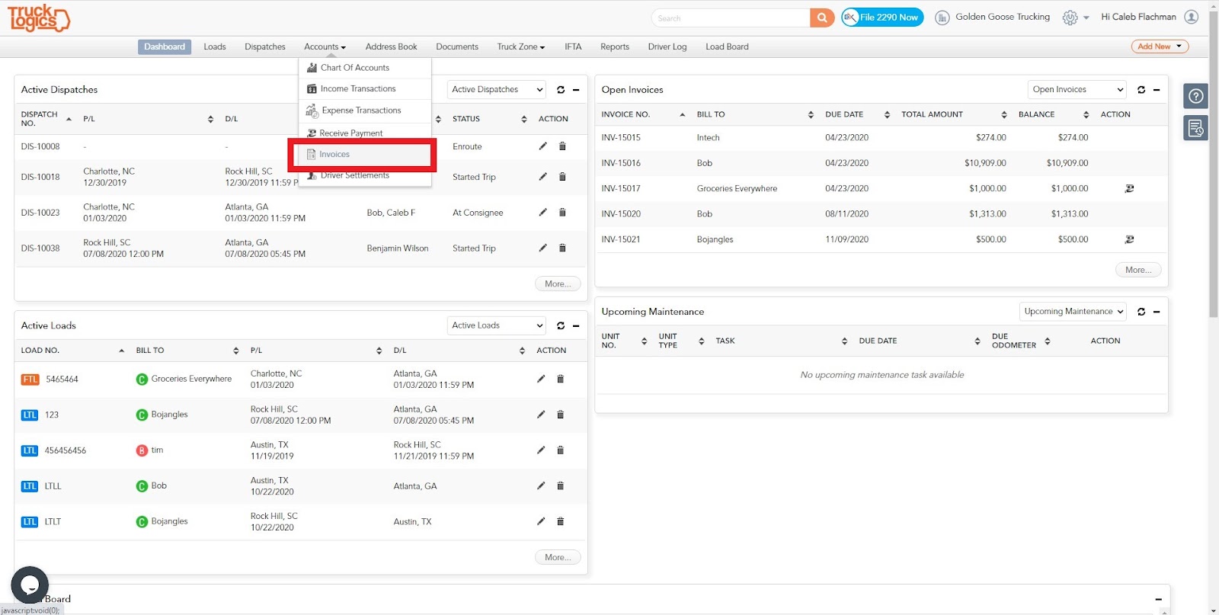Refresh the Open Invoices panel
Image resolution: width=1219 pixels, height=615 pixels.
1141,90
